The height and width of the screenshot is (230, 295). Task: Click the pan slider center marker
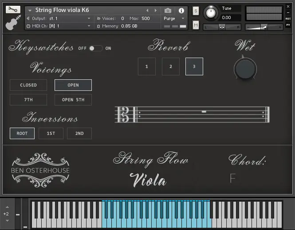(x=222, y=27)
